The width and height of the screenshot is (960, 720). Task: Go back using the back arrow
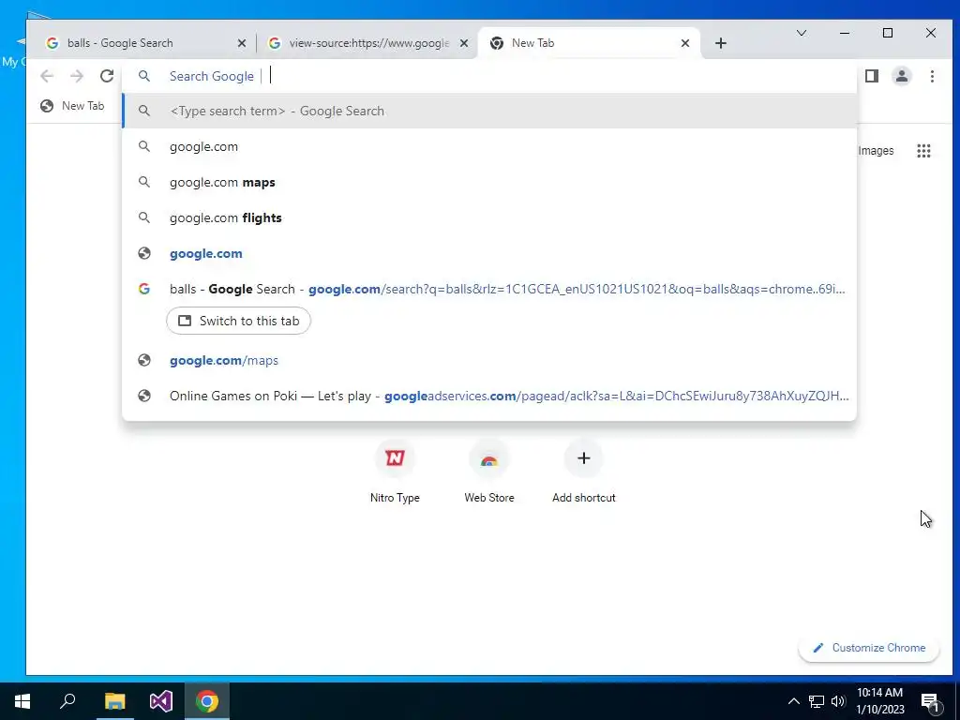coord(47,76)
